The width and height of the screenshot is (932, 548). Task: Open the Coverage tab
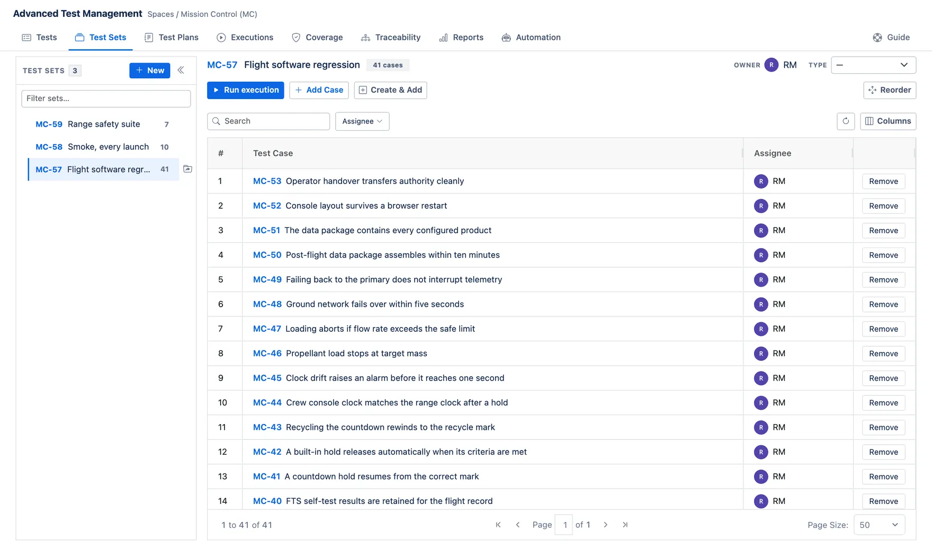317,37
